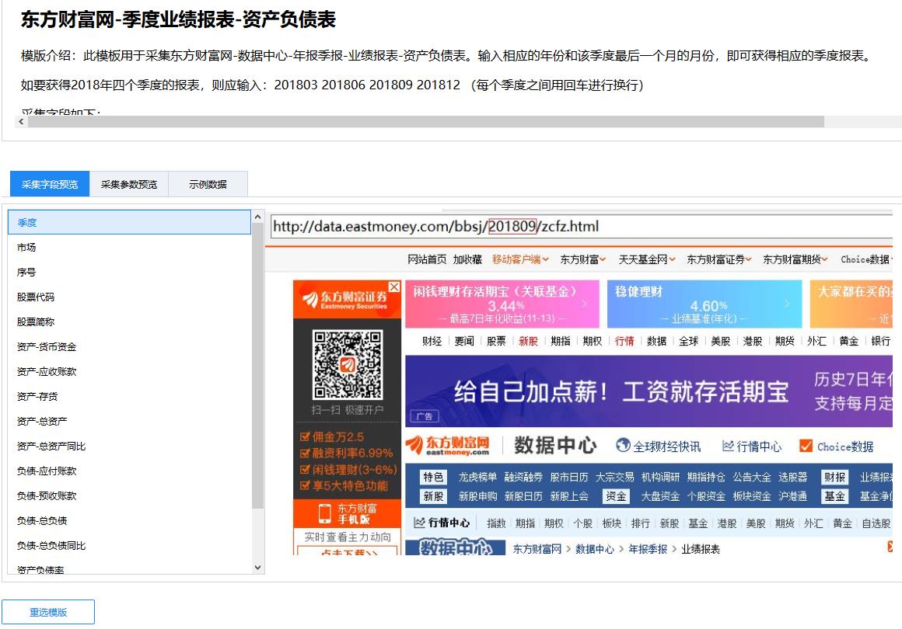Open the 移动客户端 dropdown
The width and height of the screenshot is (902, 629).
pos(520,259)
